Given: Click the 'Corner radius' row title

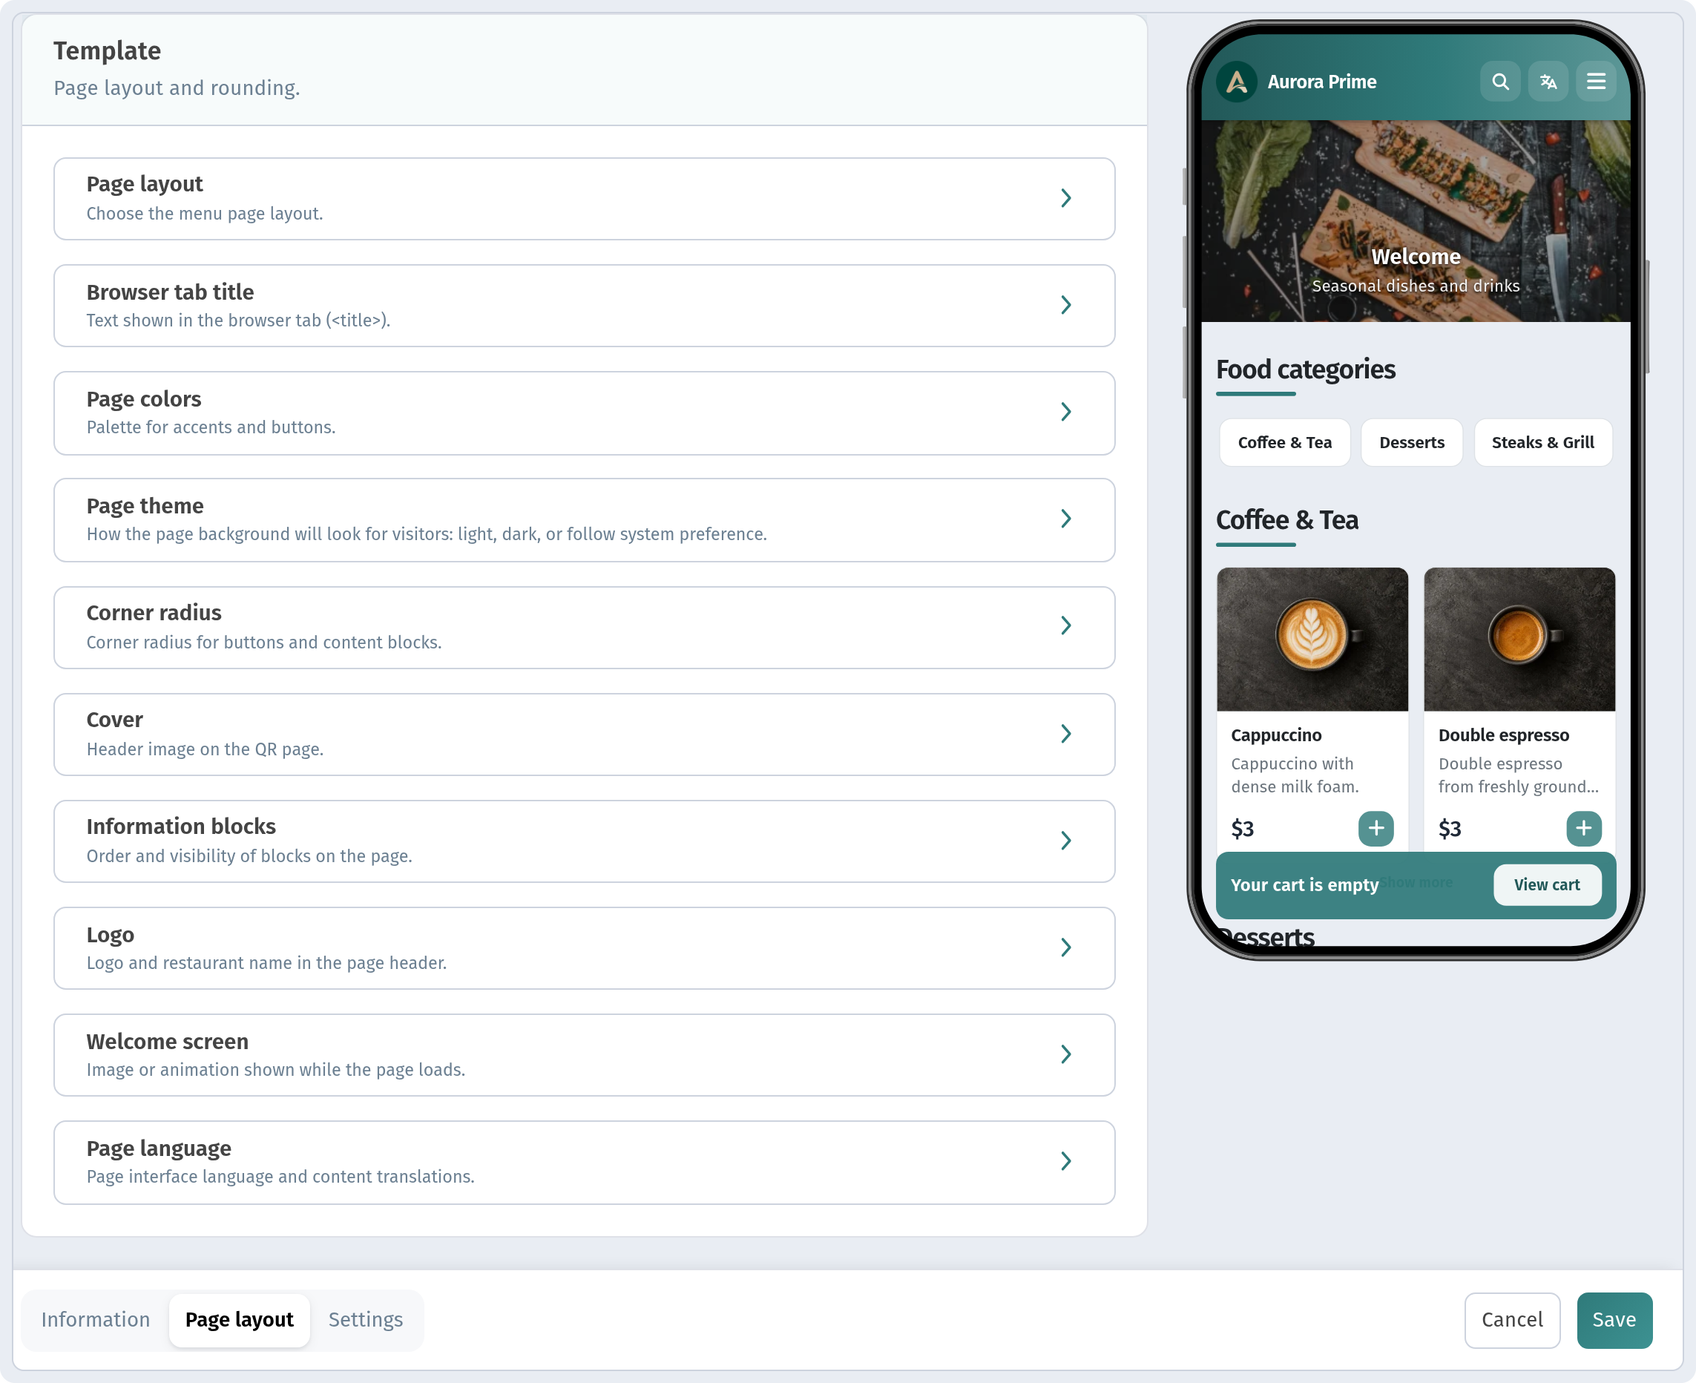Looking at the screenshot, I should pos(154,612).
